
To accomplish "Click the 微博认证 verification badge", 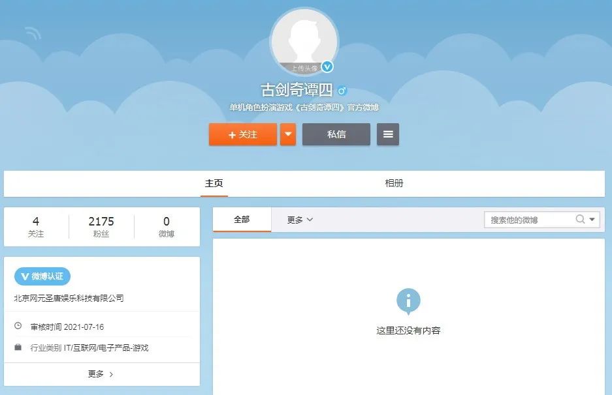I will coord(43,276).
